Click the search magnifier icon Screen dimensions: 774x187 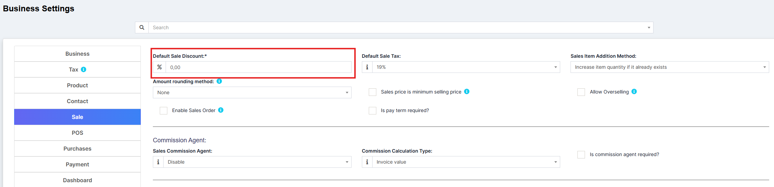[x=142, y=27]
